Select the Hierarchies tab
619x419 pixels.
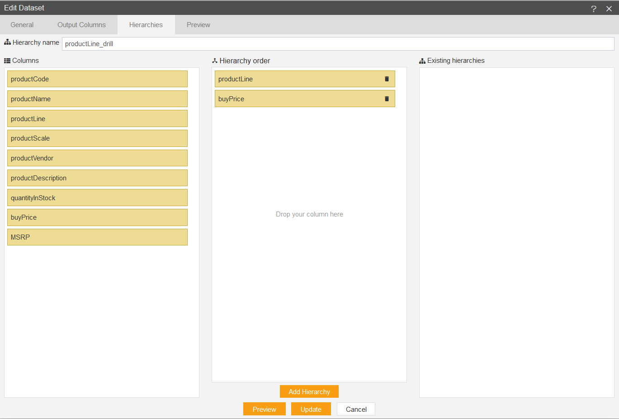(146, 25)
